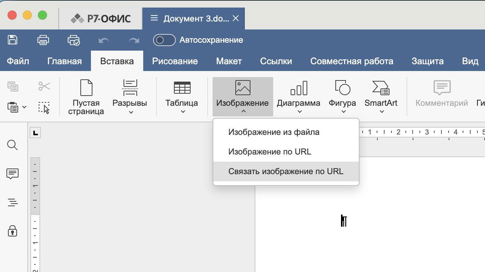Click the tab stop selector
This screenshot has width=485, height=272.
(35, 133)
